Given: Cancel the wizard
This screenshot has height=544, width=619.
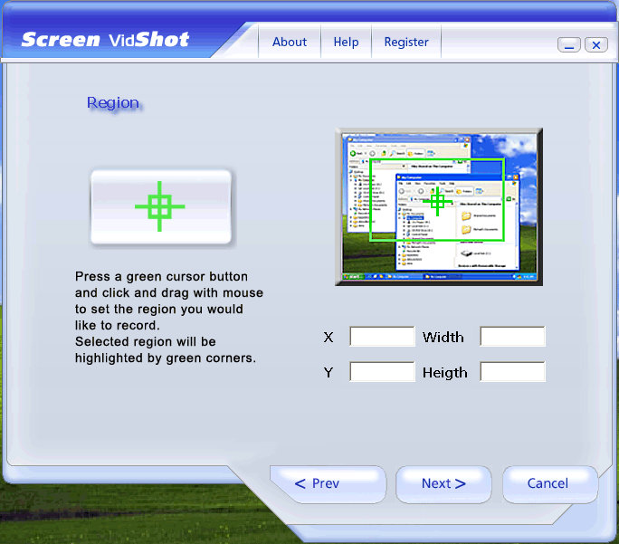Looking at the screenshot, I should point(550,484).
